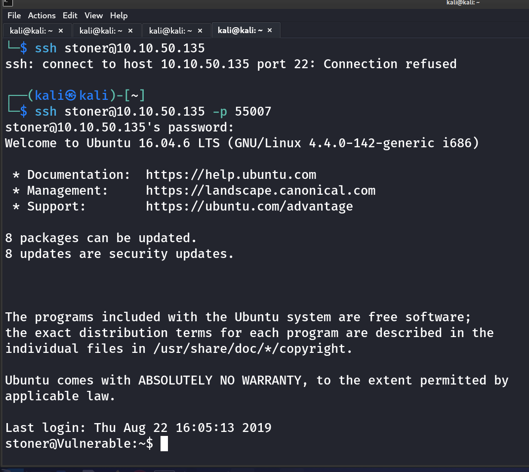
Task: Close the first kali@kali tab
Action: pyautogui.click(x=61, y=31)
